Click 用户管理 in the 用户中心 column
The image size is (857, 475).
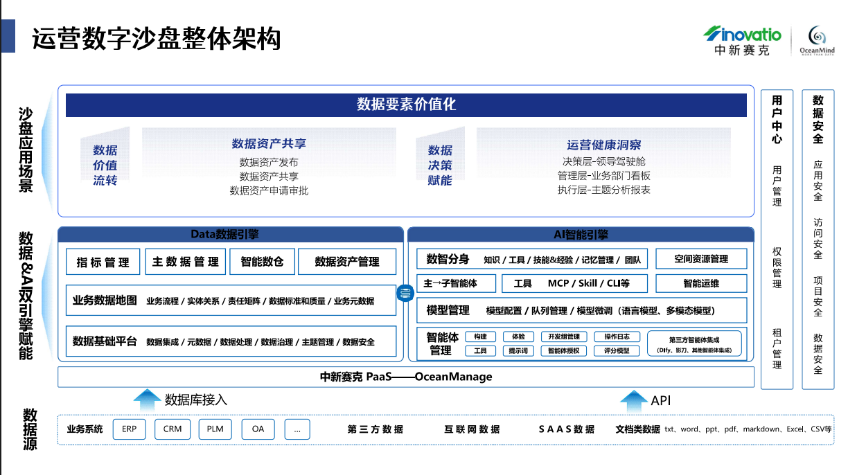coord(777,186)
